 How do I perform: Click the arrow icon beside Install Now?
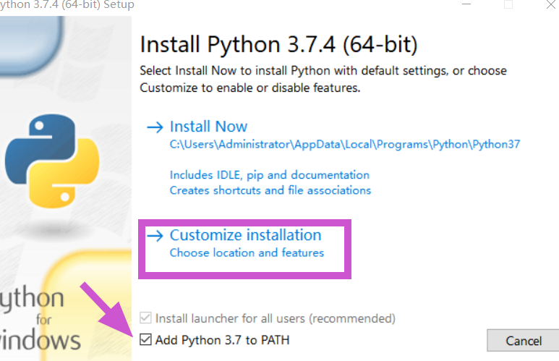coord(155,127)
